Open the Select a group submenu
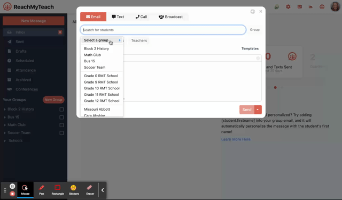Screen dimensions: 342x200 102,40
